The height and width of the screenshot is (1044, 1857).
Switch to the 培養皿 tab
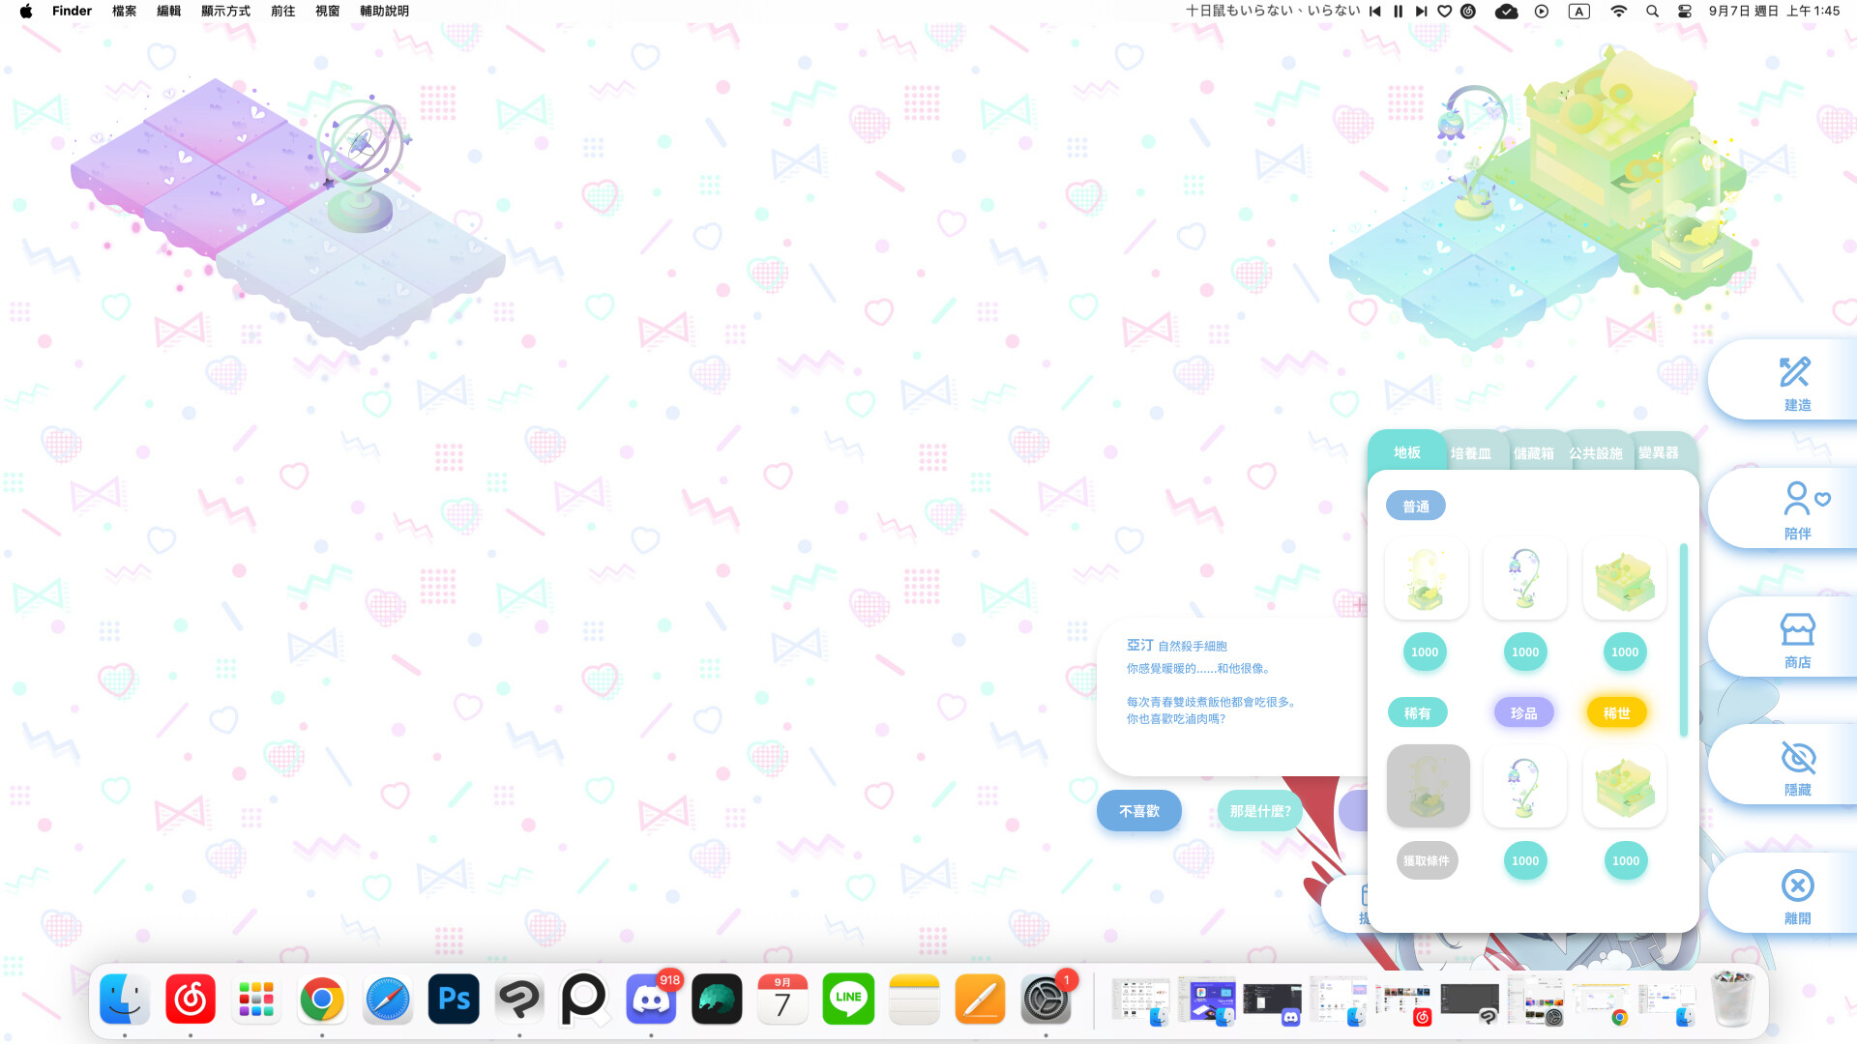(x=1471, y=452)
